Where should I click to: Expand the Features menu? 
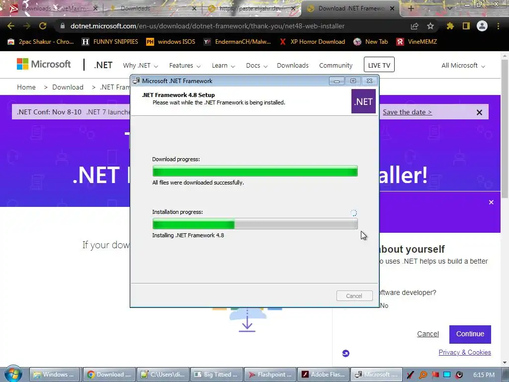185,66
